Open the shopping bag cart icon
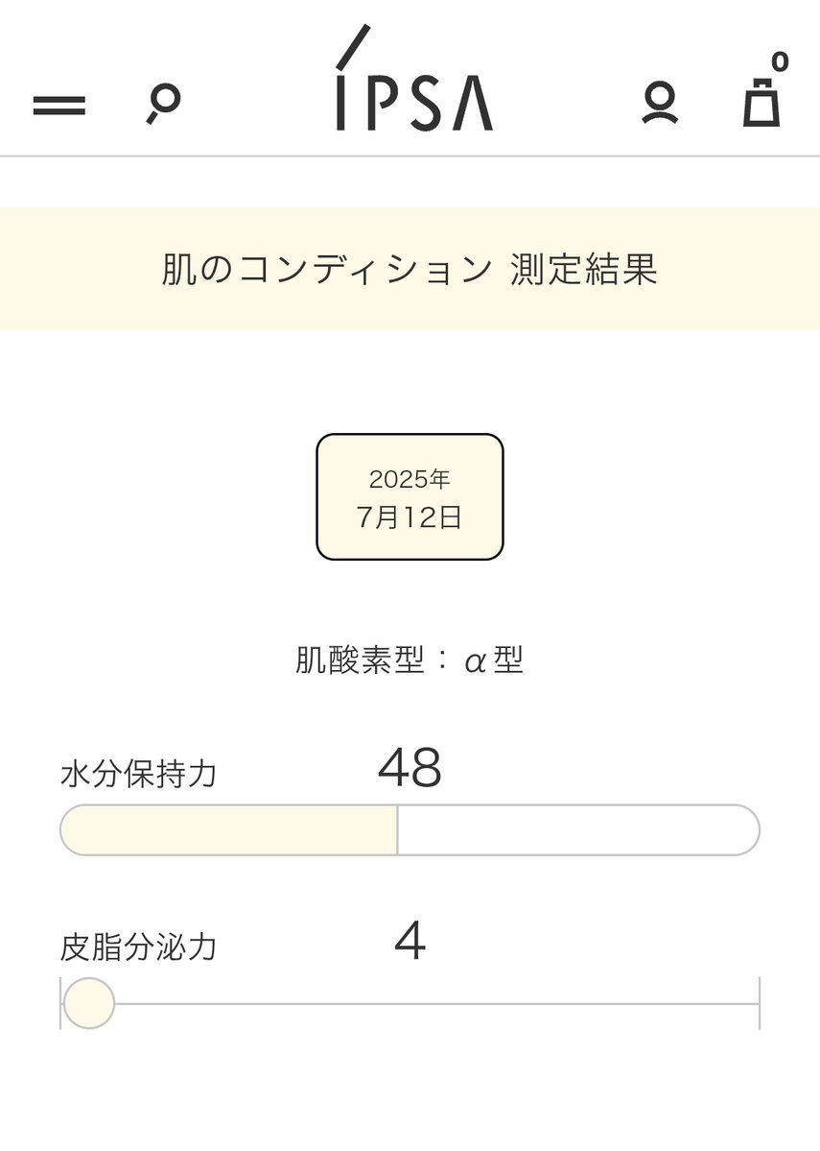This screenshot has width=820, height=1151. 762,102
